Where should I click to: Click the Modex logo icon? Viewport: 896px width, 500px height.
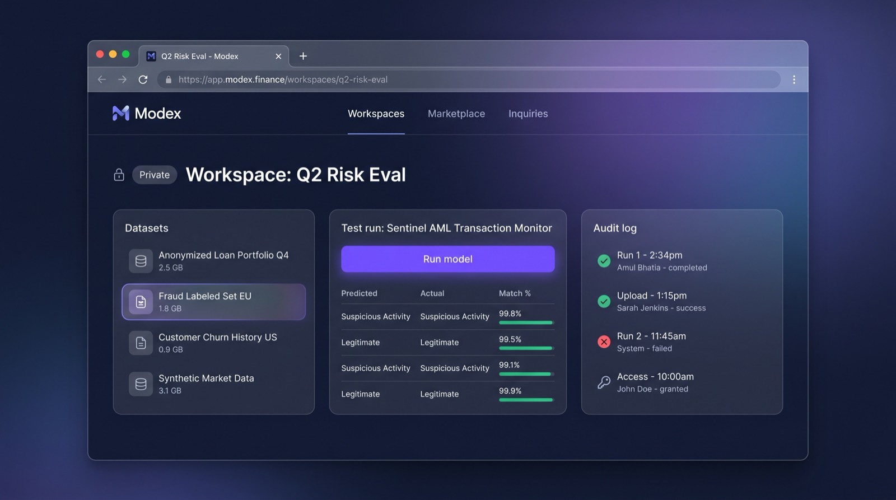(x=120, y=114)
